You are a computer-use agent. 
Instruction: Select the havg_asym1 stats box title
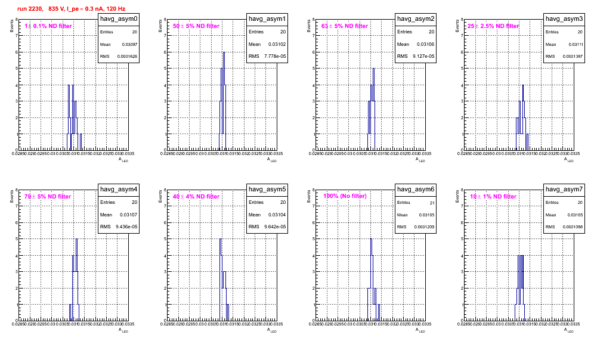click(x=267, y=18)
